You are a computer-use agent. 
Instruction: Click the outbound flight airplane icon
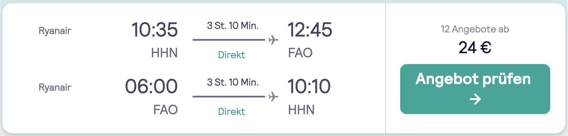click(273, 40)
